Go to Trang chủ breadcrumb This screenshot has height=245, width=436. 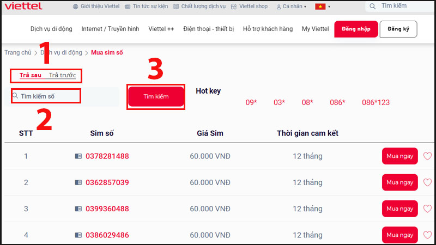point(18,52)
